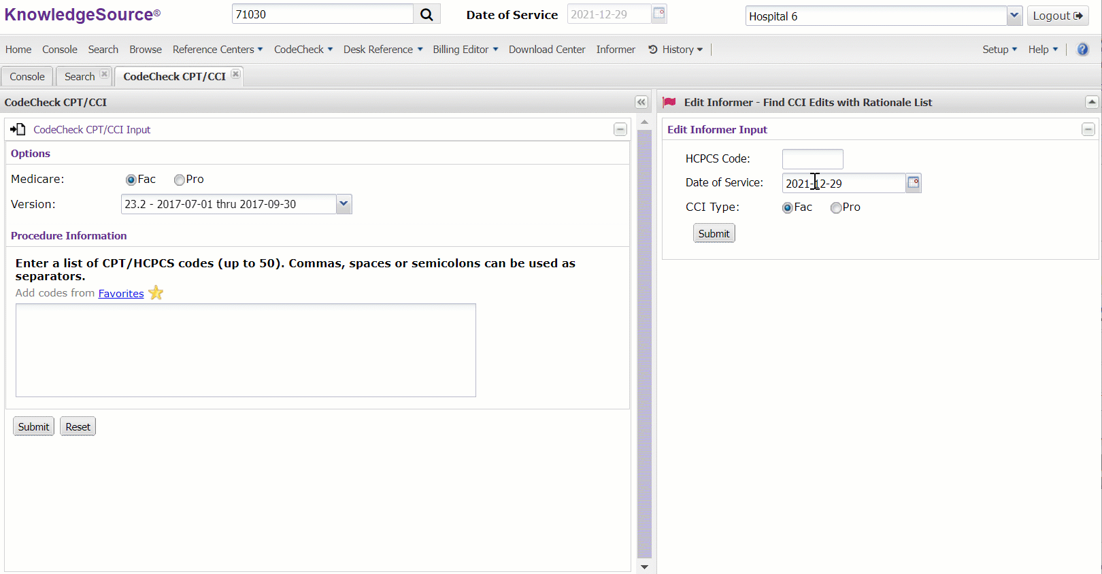This screenshot has width=1102, height=574.
Task: Select Medicare Pro radio button
Action: click(180, 180)
